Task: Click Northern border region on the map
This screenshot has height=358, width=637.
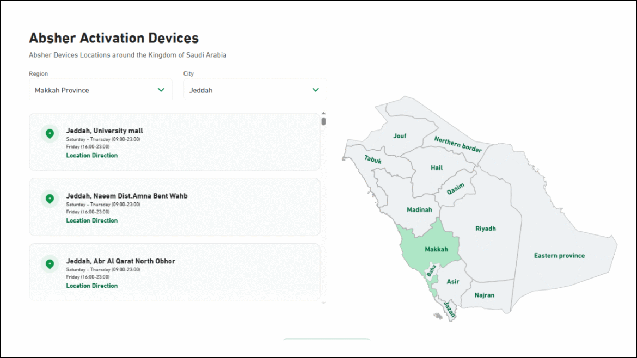Action: tap(458, 144)
